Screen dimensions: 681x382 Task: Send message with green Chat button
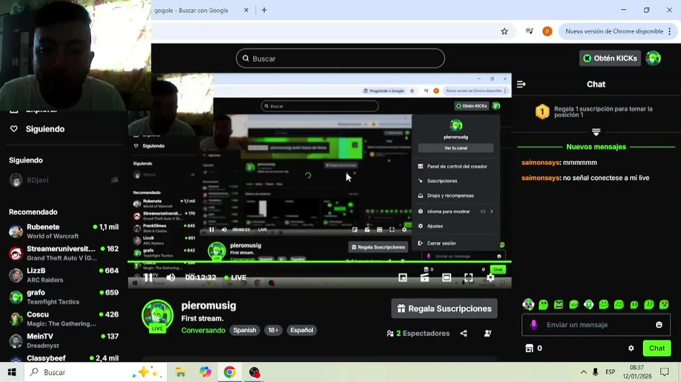tap(657, 348)
